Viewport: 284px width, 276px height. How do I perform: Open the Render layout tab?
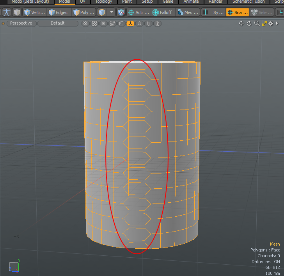pyautogui.click(x=215, y=2)
